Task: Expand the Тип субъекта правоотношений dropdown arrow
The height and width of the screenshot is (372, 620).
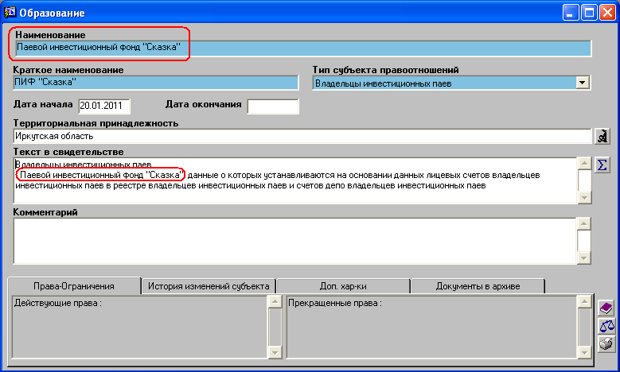Action: tap(582, 83)
